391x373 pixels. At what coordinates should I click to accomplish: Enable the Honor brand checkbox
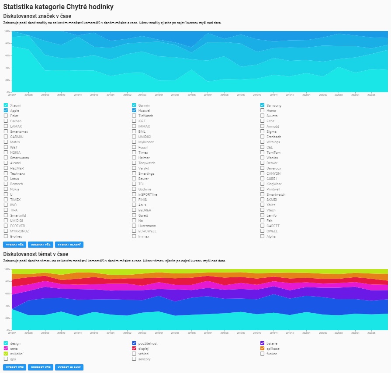pyautogui.click(x=262, y=111)
